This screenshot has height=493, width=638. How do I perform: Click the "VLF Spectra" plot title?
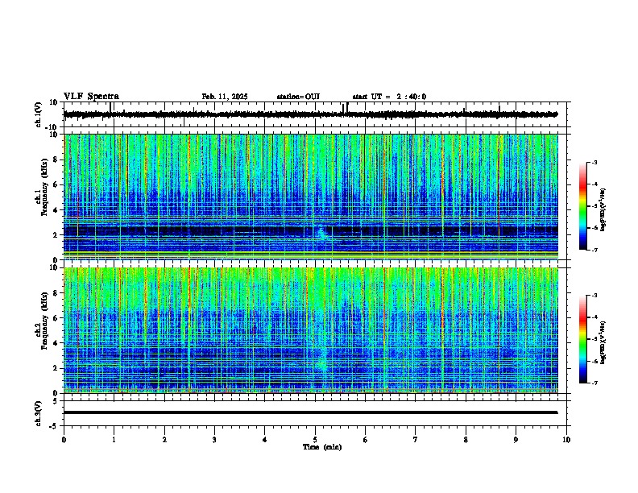(x=91, y=97)
